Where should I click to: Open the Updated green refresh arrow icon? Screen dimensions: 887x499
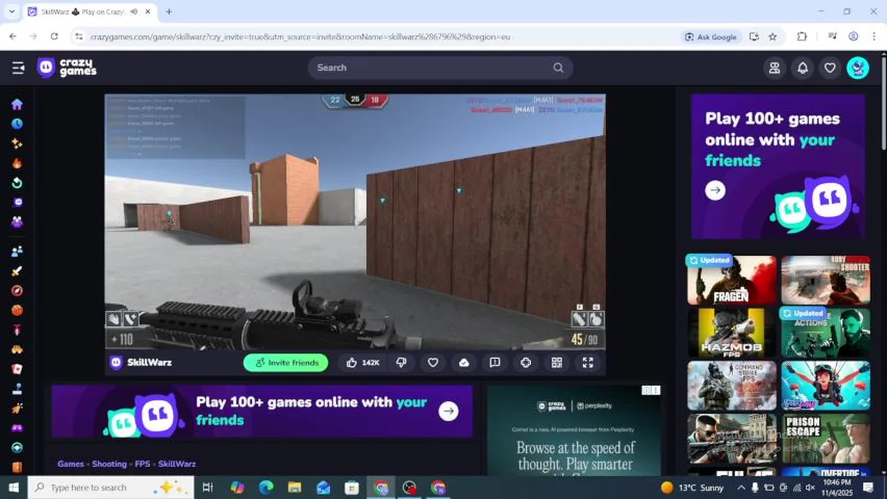[x=17, y=183]
